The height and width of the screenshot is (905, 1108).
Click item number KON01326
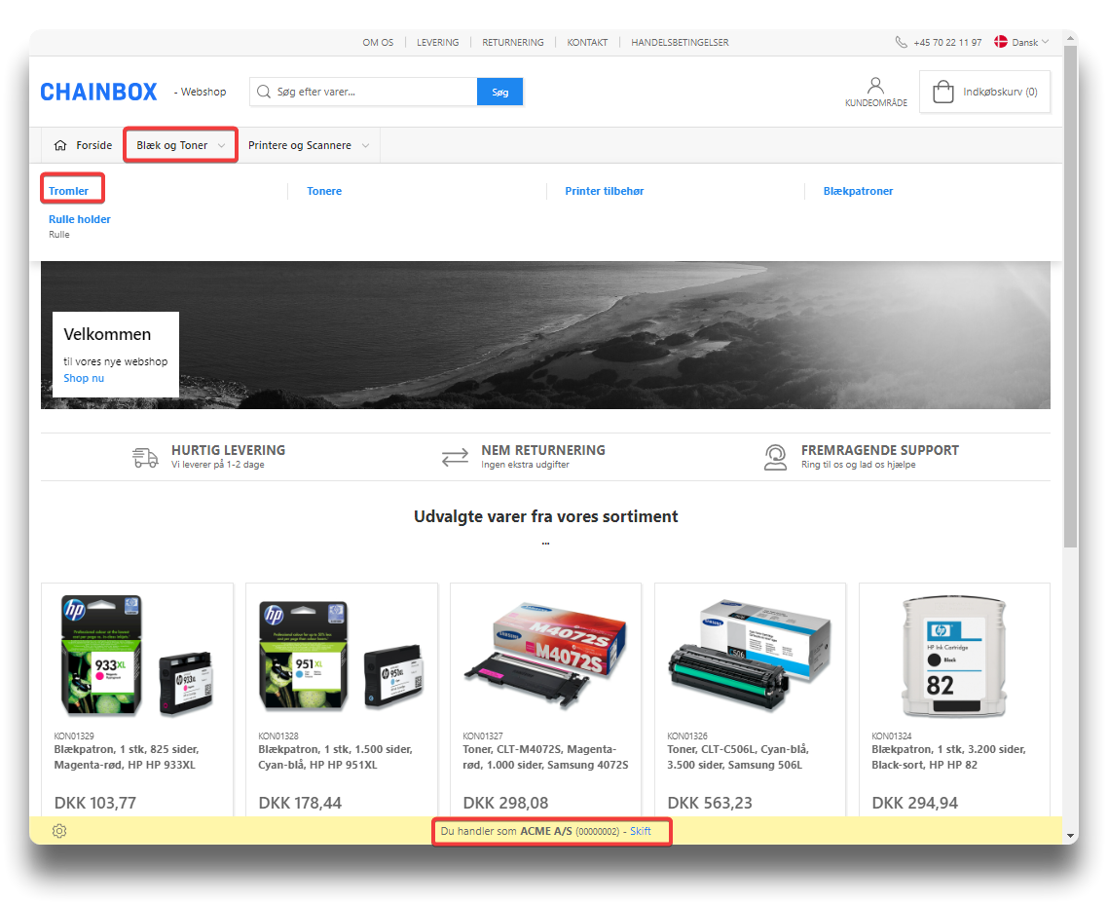pyautogui.click(x=686, y=736)
